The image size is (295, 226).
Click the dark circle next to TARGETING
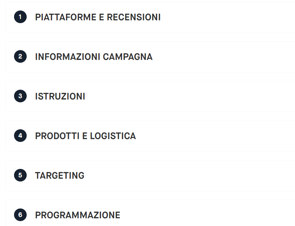[20, 176]
